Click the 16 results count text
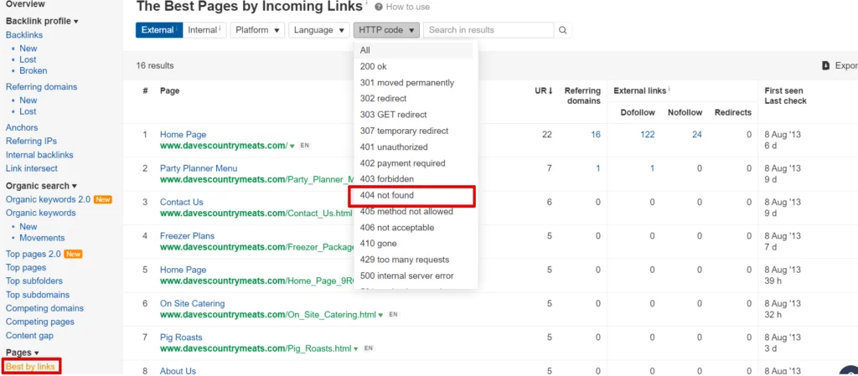The image size is (858, 376). 155,65
